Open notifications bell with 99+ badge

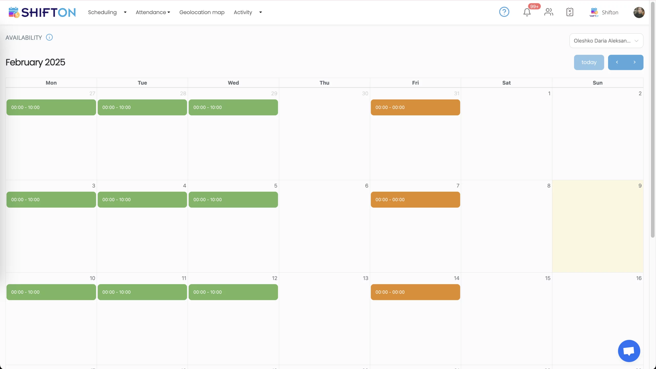527,12
